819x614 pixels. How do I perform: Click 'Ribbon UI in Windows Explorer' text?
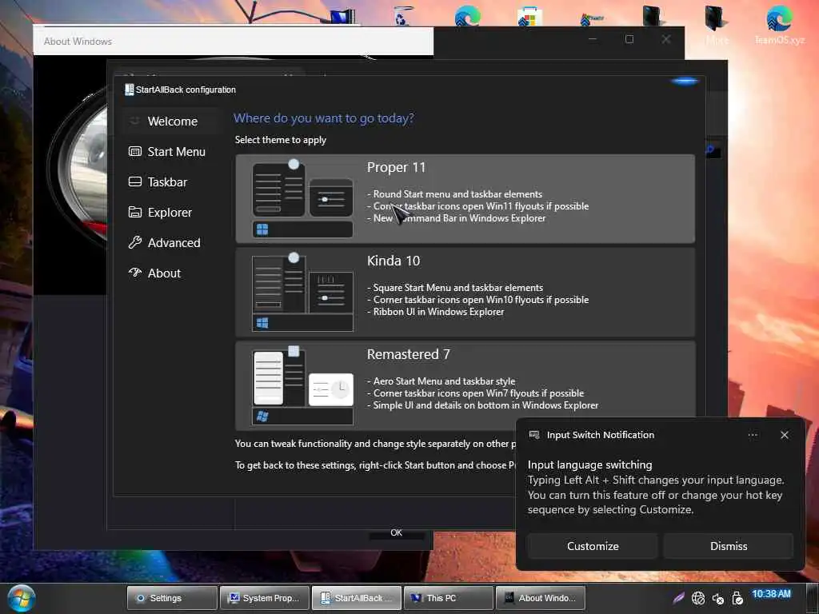click(438, 311)
